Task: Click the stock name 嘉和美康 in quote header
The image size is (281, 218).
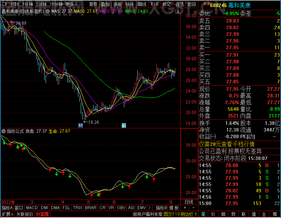Action: (239, 5)
